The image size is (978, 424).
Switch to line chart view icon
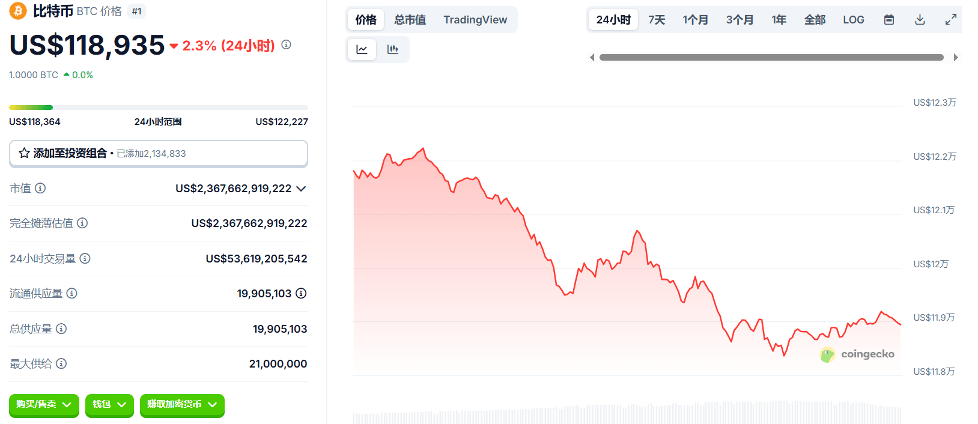[x=362, y=49]
